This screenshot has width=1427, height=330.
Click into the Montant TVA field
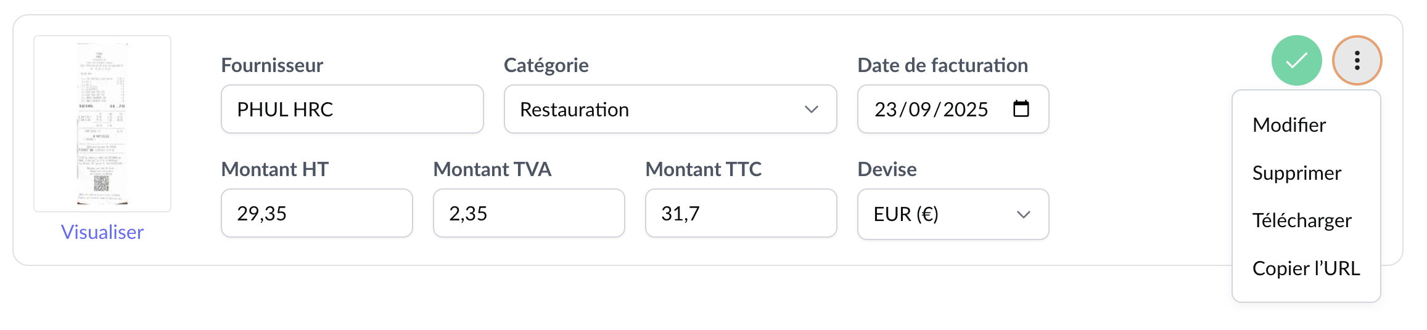(528, 214)
